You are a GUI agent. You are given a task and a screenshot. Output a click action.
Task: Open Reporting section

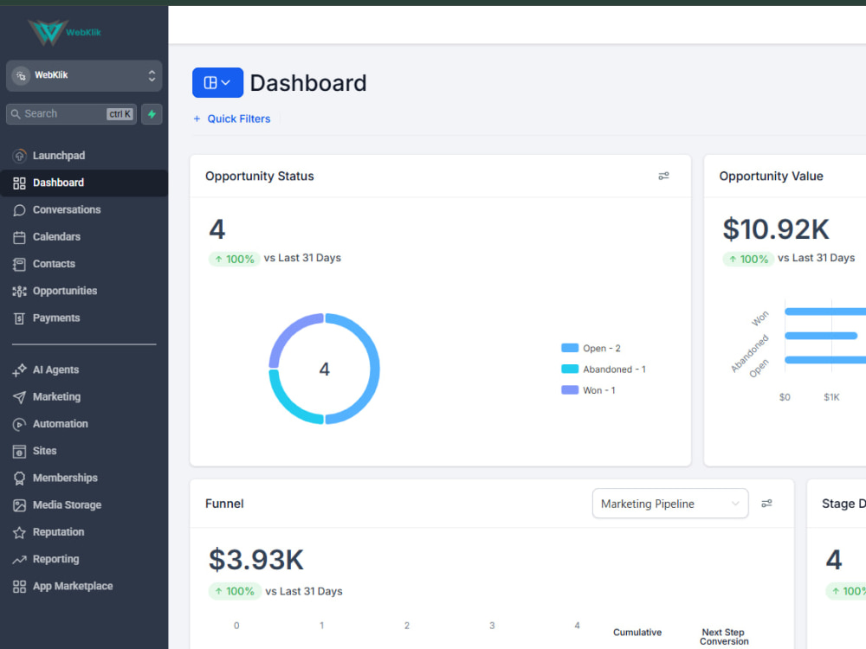click(84, 559)
